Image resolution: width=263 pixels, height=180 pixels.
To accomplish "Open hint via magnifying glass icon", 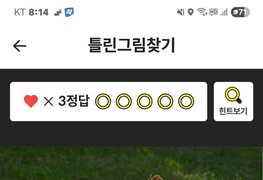I will pos(233,95).
